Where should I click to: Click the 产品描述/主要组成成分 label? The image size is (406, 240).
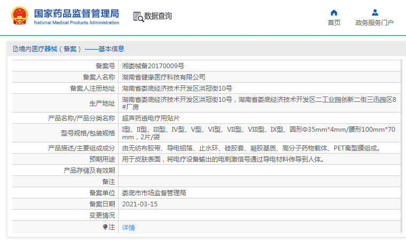(82, 148)
